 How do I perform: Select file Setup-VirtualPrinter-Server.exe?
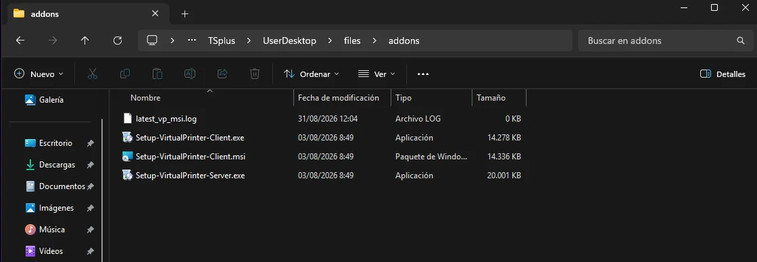[190, 176]
